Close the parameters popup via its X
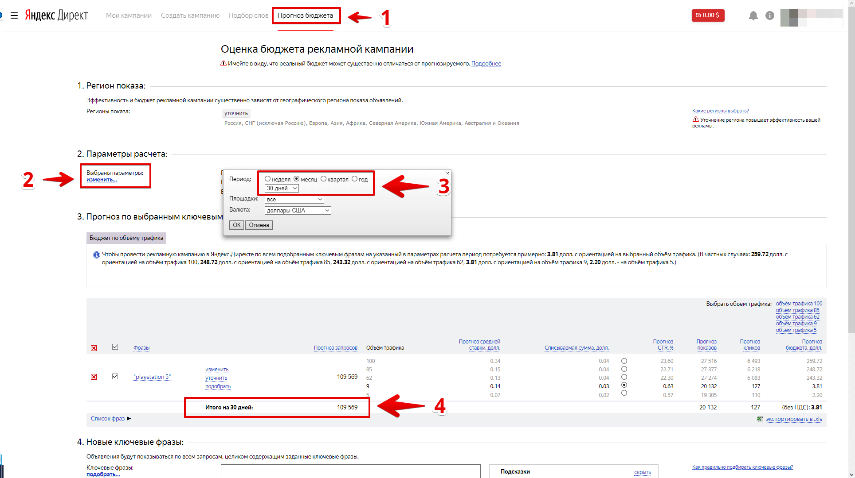Image resolution: width=855 pixels, height=478 pixels. (447, 173)
